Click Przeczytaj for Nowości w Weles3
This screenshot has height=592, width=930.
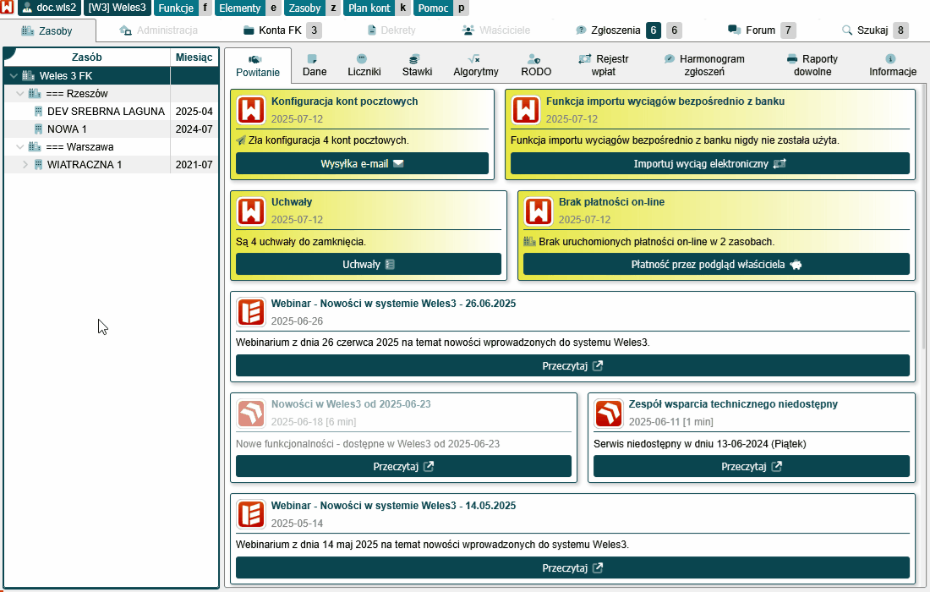click(403, 467)
